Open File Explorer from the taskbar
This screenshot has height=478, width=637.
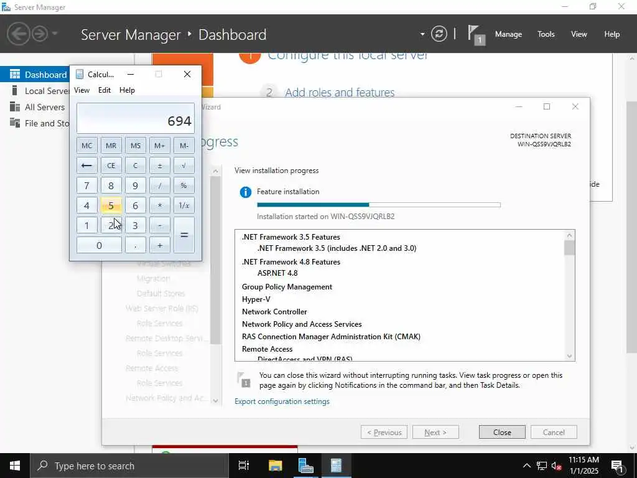[275, 466]
